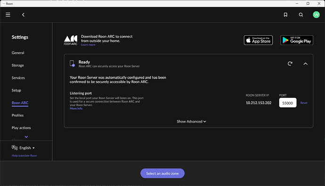Open the English language dropdown
This screenshot has width=325, height=186.
27,148
